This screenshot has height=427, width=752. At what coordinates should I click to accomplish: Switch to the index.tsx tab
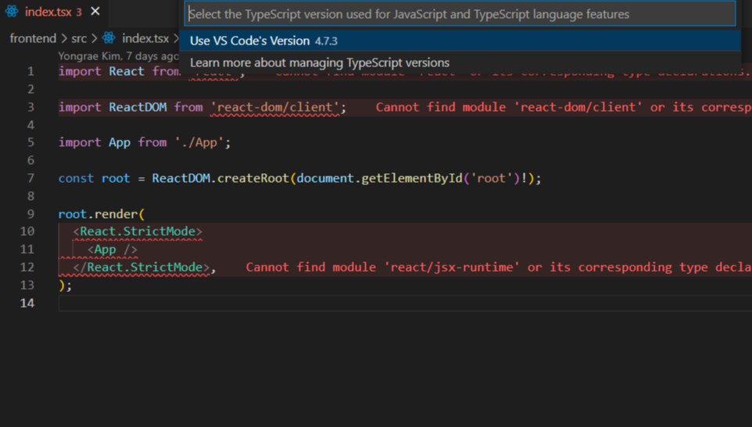(53, 12)
